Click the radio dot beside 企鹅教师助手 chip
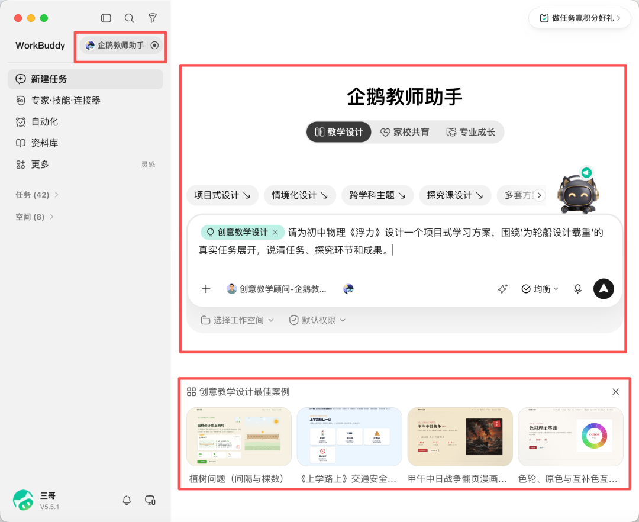639x522 pixels. pyautogui.click(x=154, y=45)
